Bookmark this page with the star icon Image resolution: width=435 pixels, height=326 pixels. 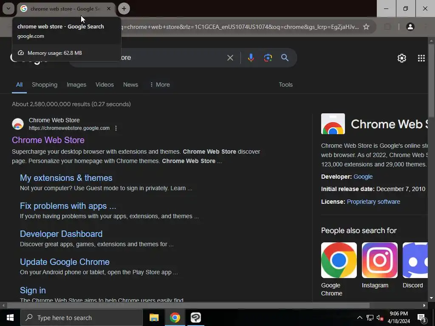coord(366,27)
